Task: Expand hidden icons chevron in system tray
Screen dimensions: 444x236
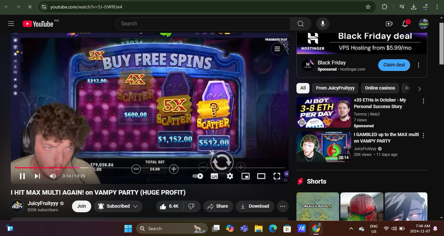Action: [x=351, y=228]
